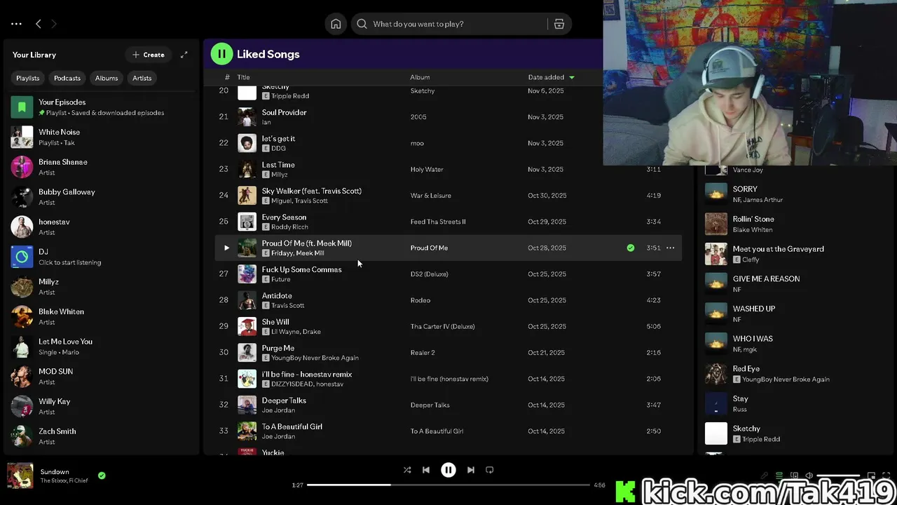Open DJ icon in library

pos(22,257)
